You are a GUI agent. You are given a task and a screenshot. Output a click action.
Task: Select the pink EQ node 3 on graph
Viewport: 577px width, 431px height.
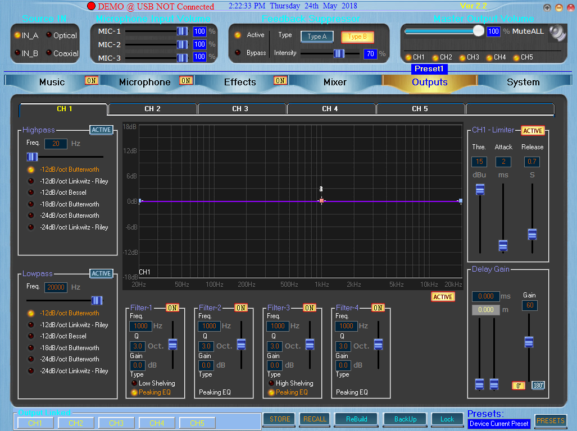(321, 200)
